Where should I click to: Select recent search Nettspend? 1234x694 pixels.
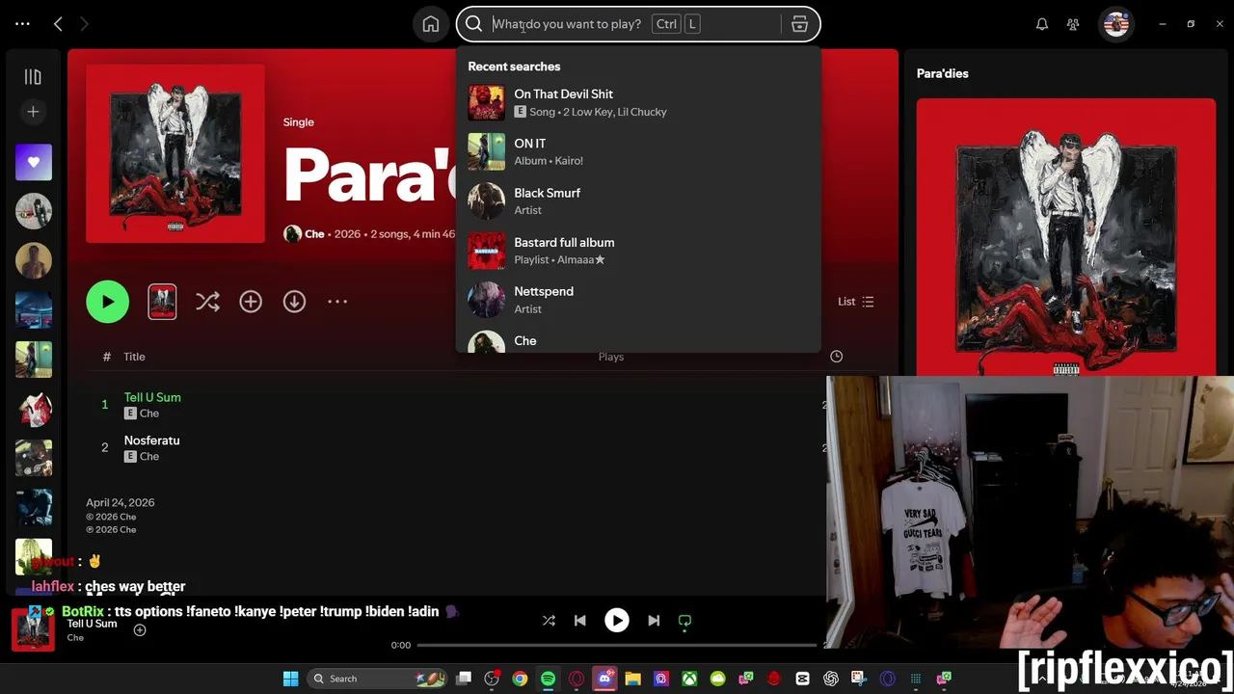pyautogui.click(x=637, y=300)
